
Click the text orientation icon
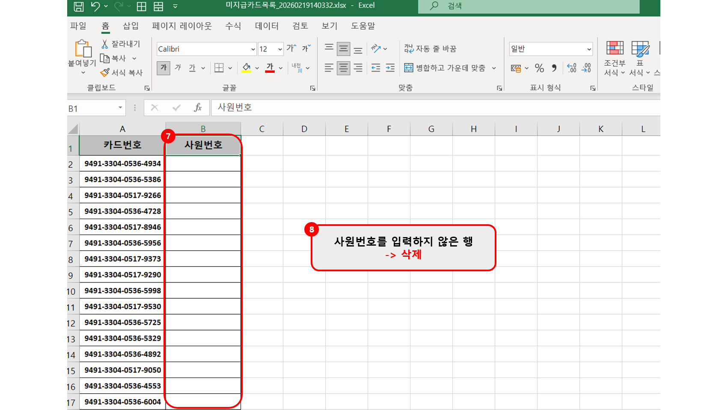[376, 48]
